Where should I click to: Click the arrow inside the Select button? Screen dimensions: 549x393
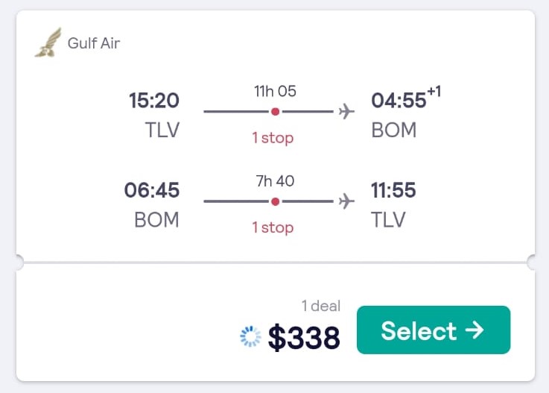(x=475, y=330)
